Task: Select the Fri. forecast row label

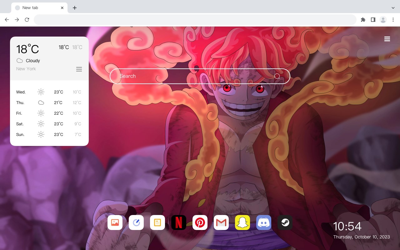Action: (19, 113)
